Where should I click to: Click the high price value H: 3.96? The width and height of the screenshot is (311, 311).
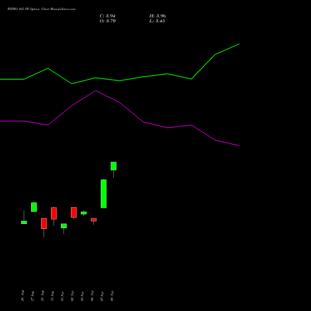pyautogui.click(x=157, y=16)
